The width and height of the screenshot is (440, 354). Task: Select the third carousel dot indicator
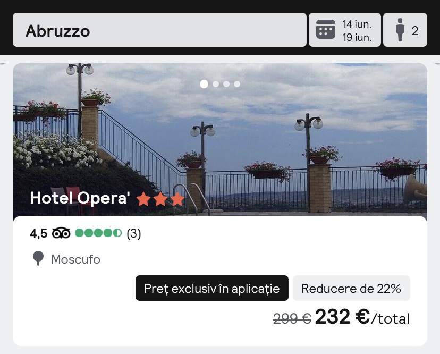pyautogui.click(x=226, y=84)
